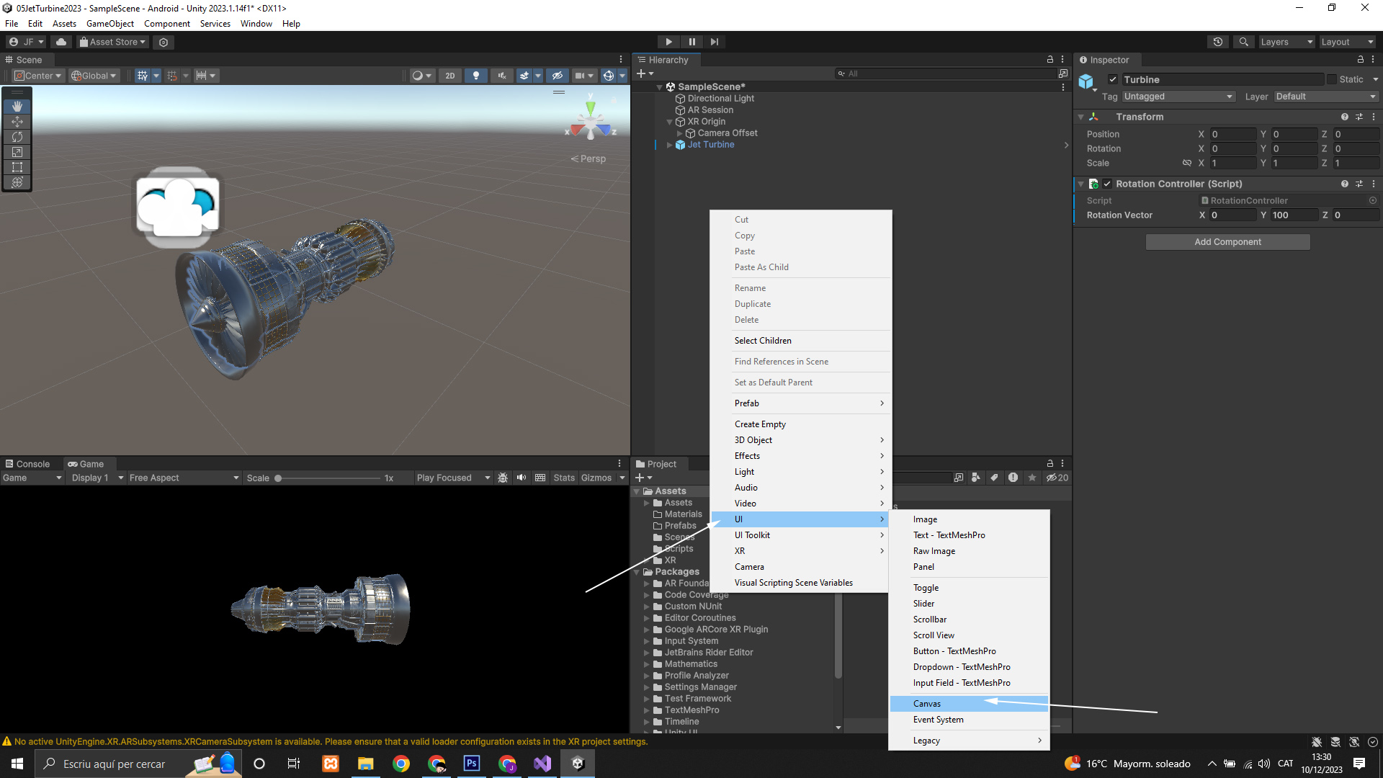The width and height of the screenshot is (1383, 778).
Task: Enable the Static checkbox
Action: click(x=1332, y=80)
